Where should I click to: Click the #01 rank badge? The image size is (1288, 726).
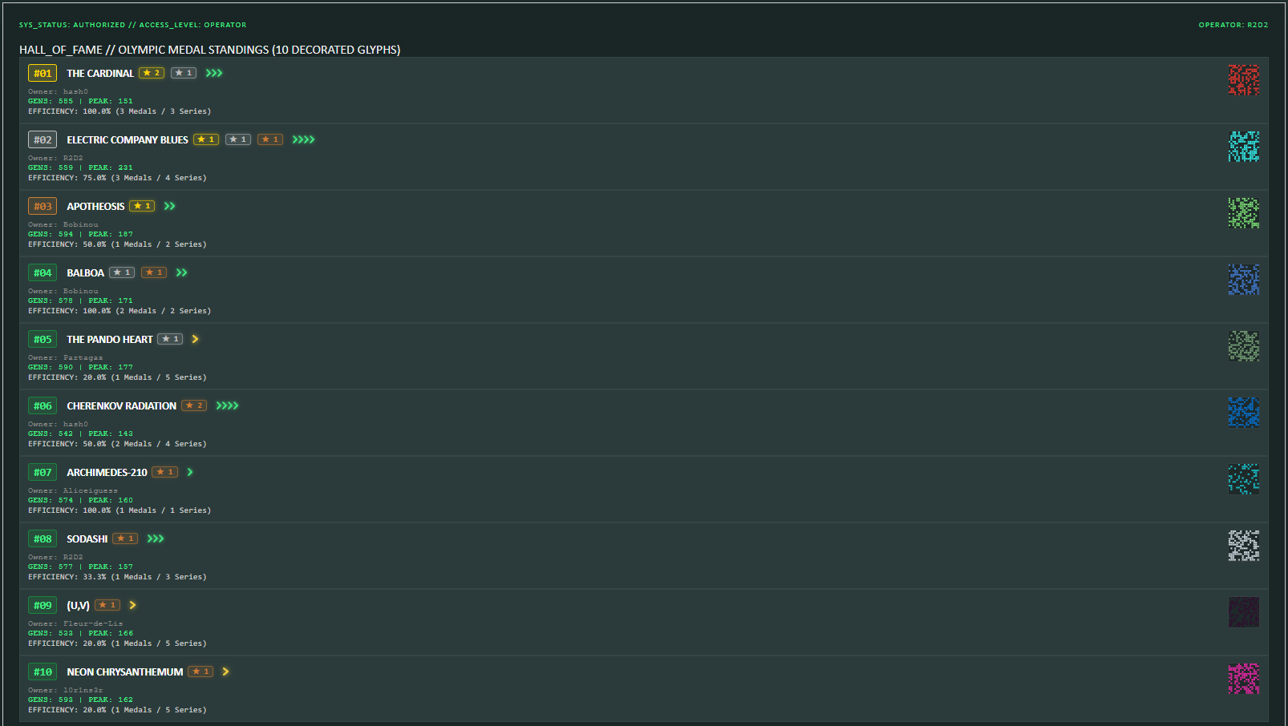click(x=43, y=73)
